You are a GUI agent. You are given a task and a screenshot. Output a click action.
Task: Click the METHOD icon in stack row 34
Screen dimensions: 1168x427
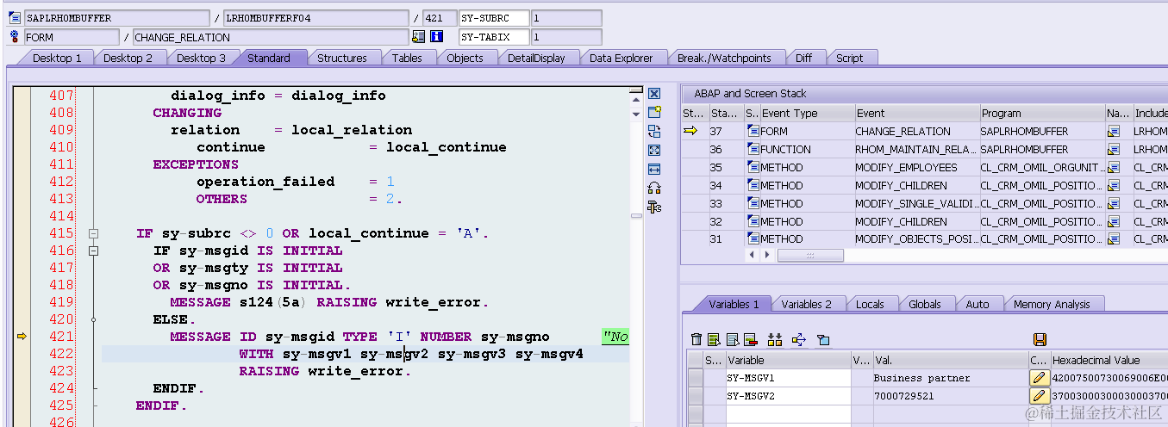click(x=753, y=185)
